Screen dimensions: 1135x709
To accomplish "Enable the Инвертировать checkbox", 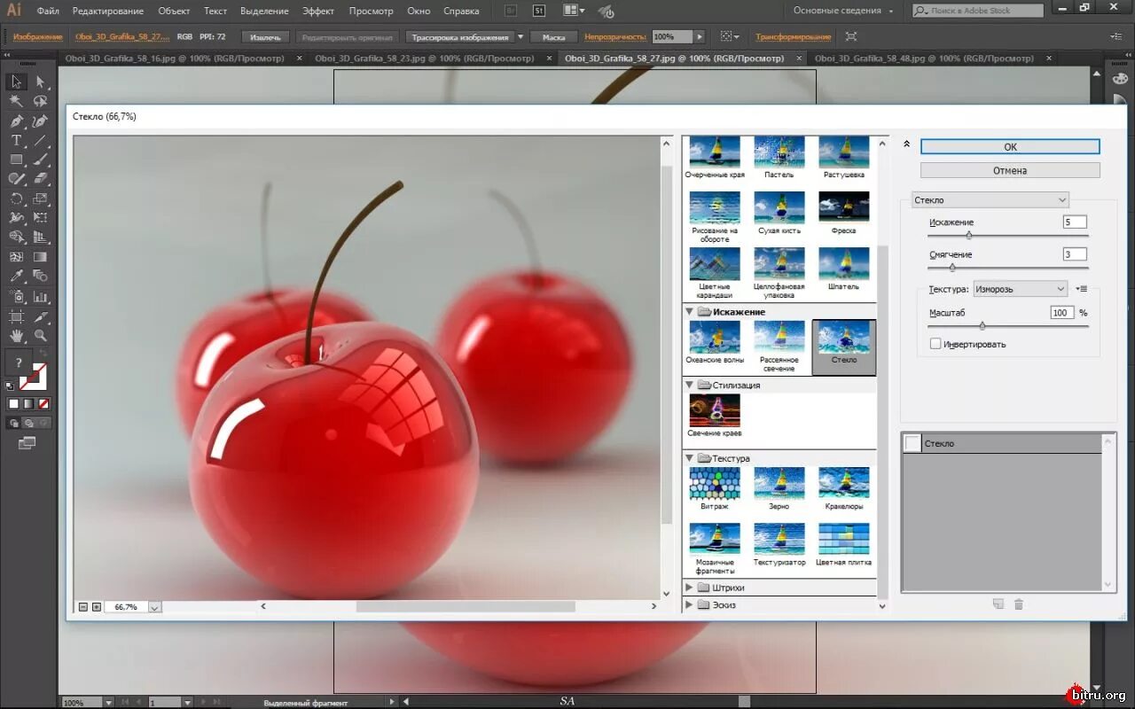I will (x=935, y=343).
